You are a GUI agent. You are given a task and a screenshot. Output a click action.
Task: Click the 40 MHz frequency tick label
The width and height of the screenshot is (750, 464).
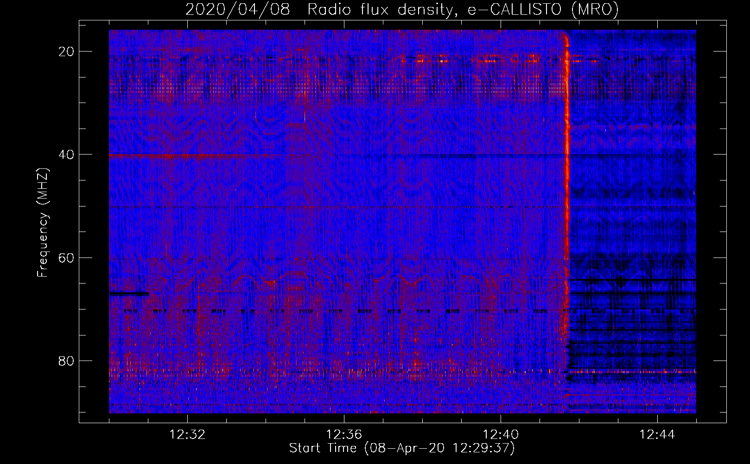point(66,155)
